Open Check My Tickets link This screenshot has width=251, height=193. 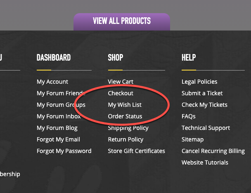tap(204, 105)
